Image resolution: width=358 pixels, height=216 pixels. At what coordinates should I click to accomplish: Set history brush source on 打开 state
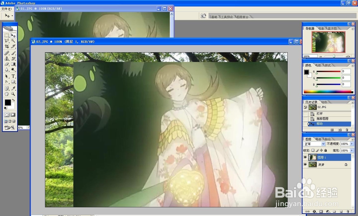click(305, 114)
